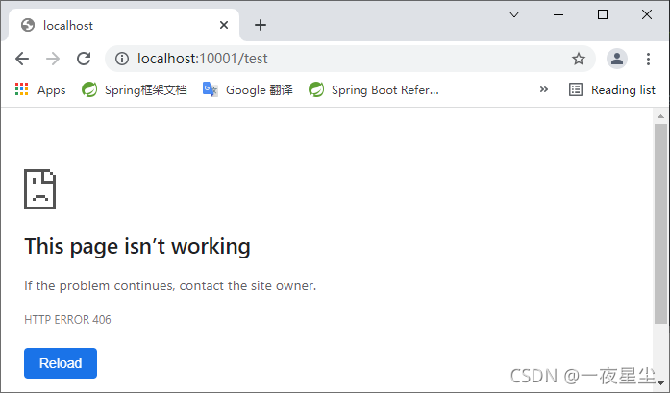
Task: Click the vertical scrollbar thumb
Action: (660, 224)
